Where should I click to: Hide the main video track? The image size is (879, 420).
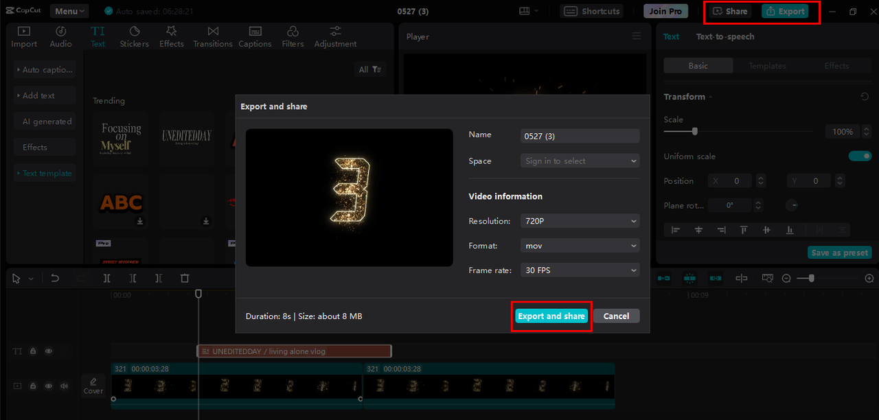point(49,386)
